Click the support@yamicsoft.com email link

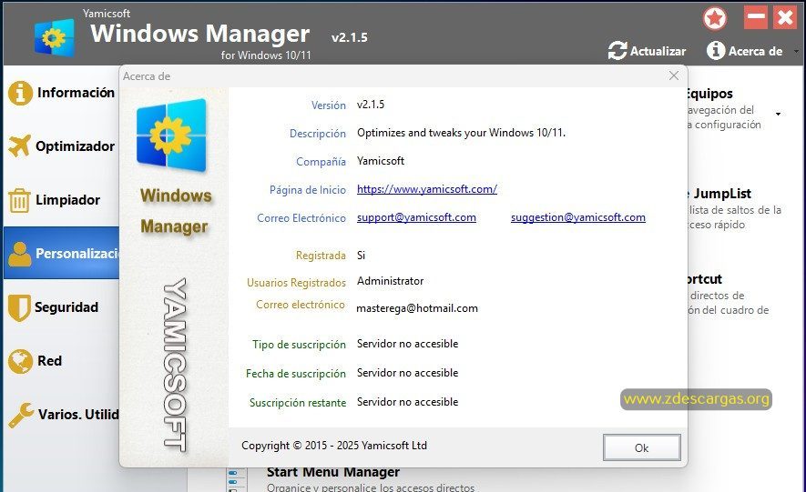(x=416, y=217)
